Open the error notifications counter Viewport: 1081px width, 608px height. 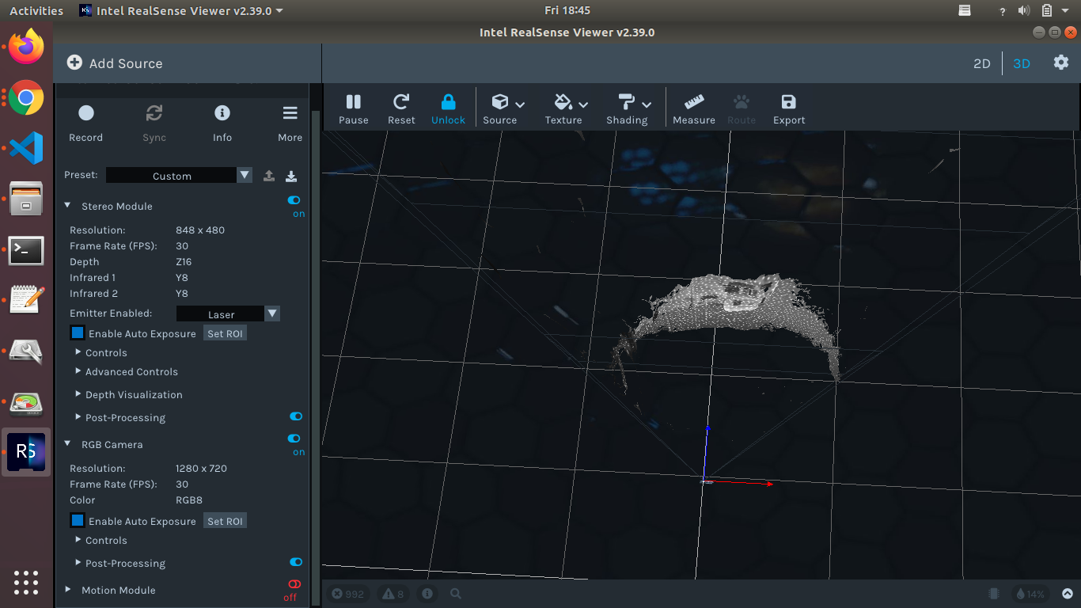click(x=348, y=593)
